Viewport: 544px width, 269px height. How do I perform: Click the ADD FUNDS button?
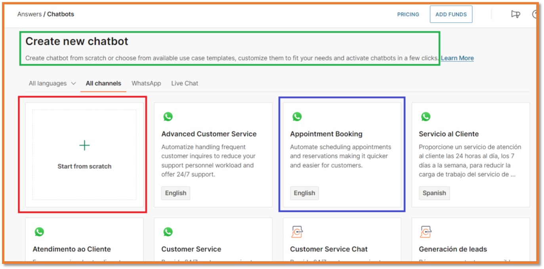(x=451, y=14)
